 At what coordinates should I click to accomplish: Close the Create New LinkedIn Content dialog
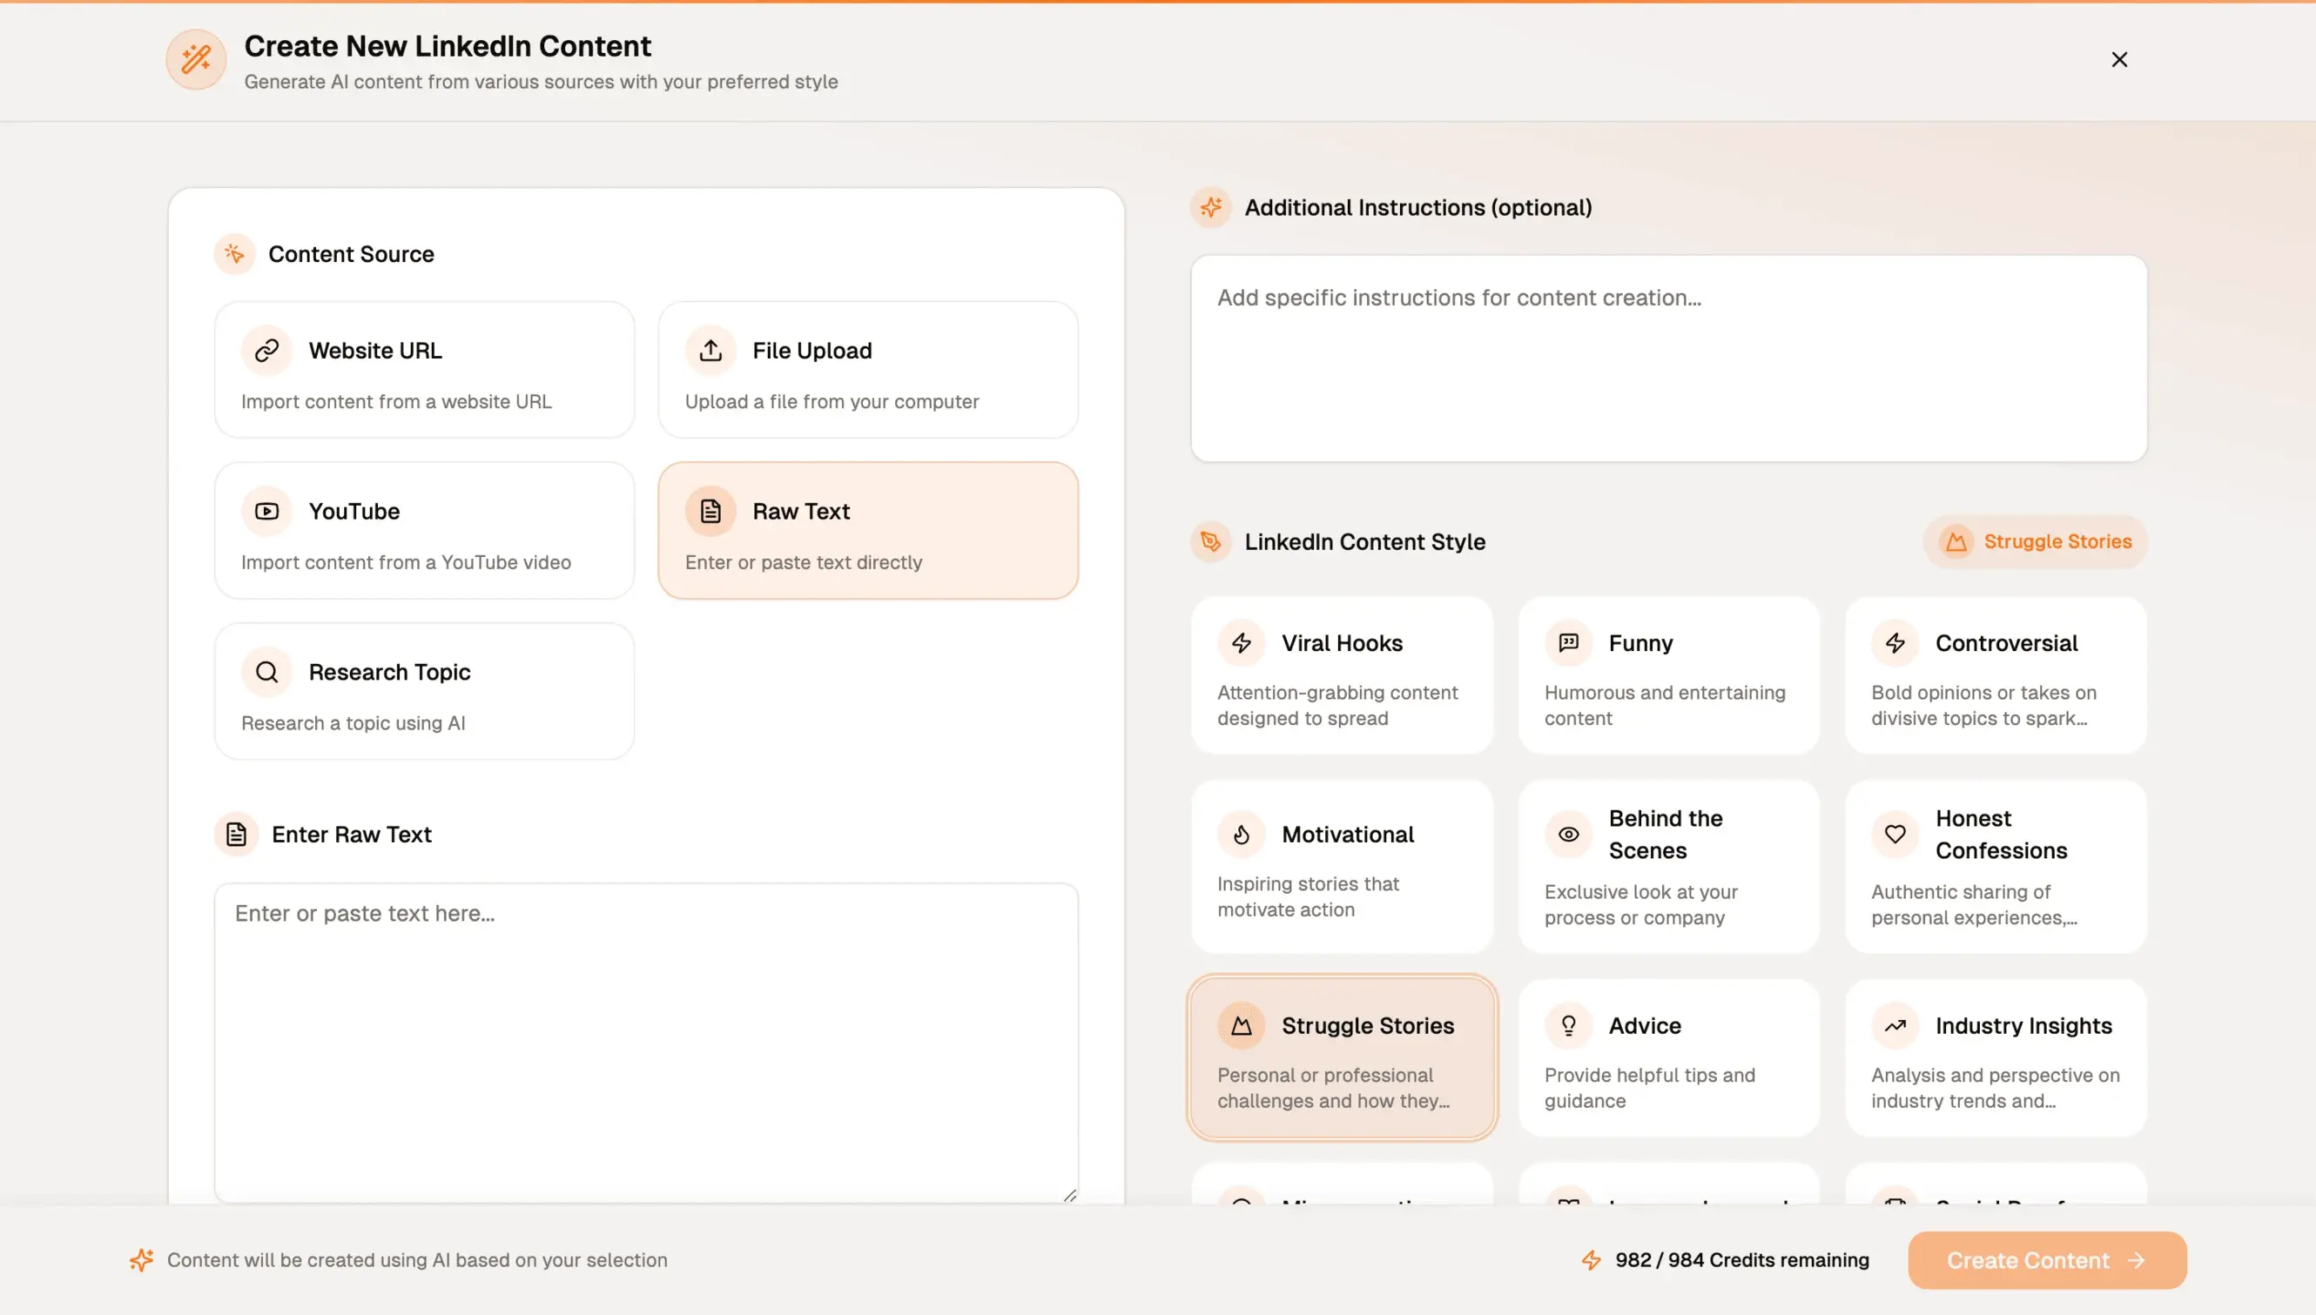tap(2119, 59)
